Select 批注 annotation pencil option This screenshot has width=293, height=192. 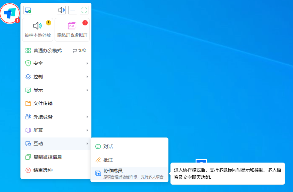(x=129, y=160)
